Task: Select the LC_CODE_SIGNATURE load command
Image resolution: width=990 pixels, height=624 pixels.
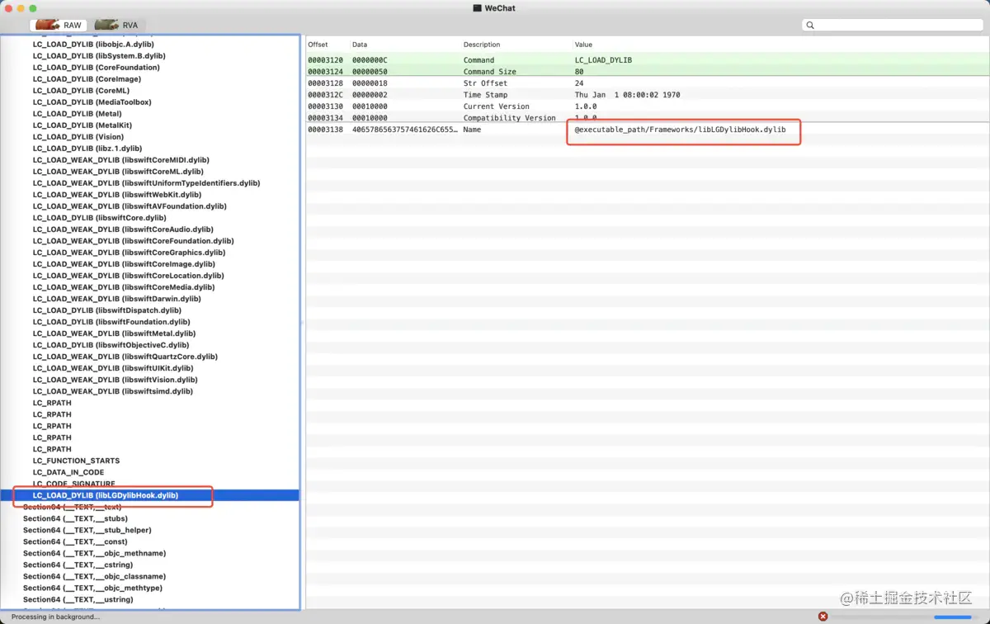Action: click(x=74, y=484)
